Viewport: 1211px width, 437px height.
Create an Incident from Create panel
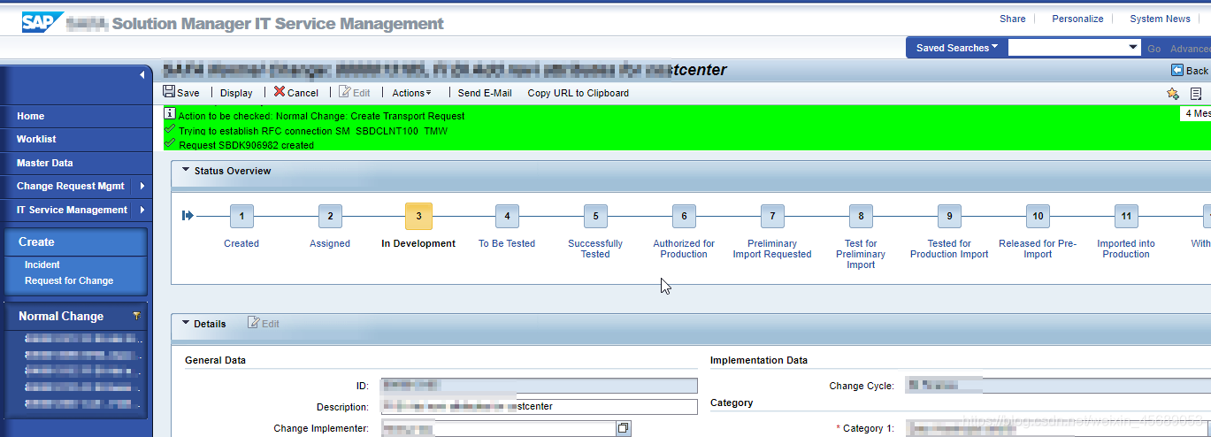(x=42, y=264)
